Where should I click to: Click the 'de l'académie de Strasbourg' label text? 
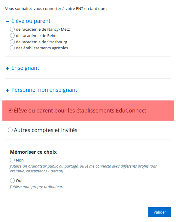(41, 42)
